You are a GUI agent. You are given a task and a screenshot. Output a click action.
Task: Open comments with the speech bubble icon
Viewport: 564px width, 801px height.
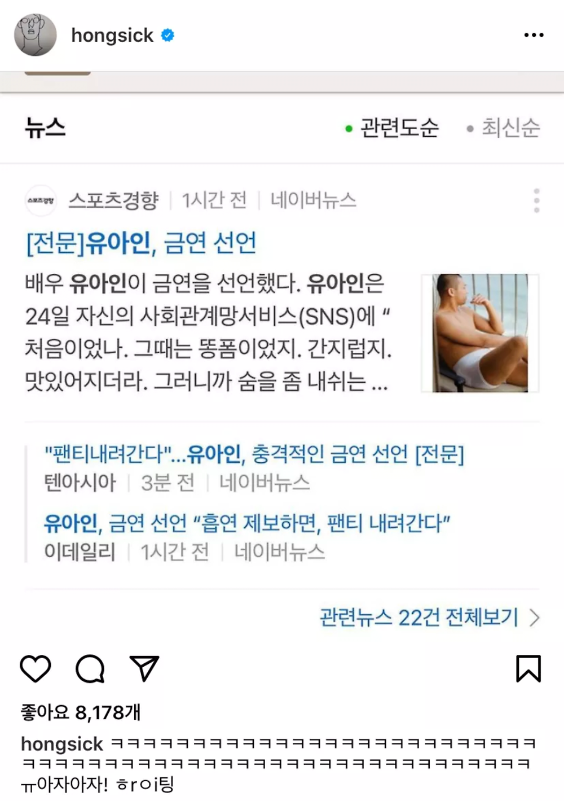click(x=90, y=669)
